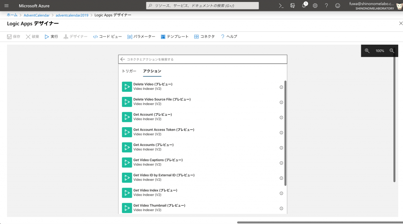Click the 100% zoom level label
The image size is (403, 224).
(x=380, y=51)
